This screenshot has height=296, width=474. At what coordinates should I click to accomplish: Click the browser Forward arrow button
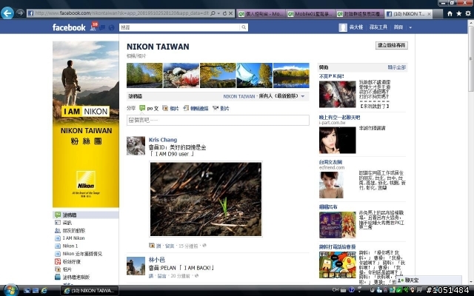[20, 13]
